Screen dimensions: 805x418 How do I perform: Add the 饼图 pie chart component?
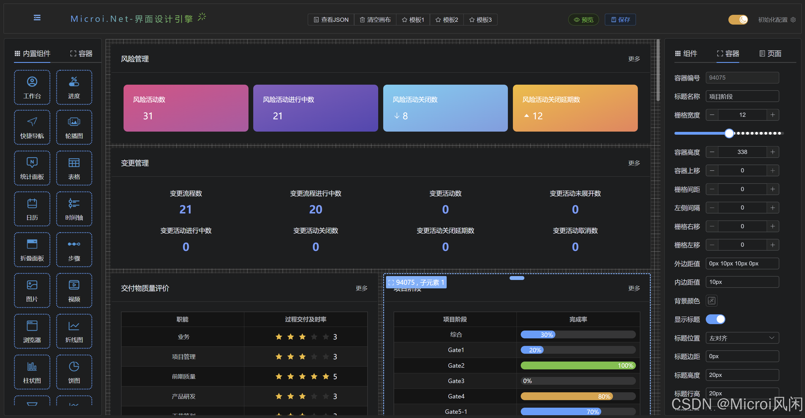(x=74, y=372)
